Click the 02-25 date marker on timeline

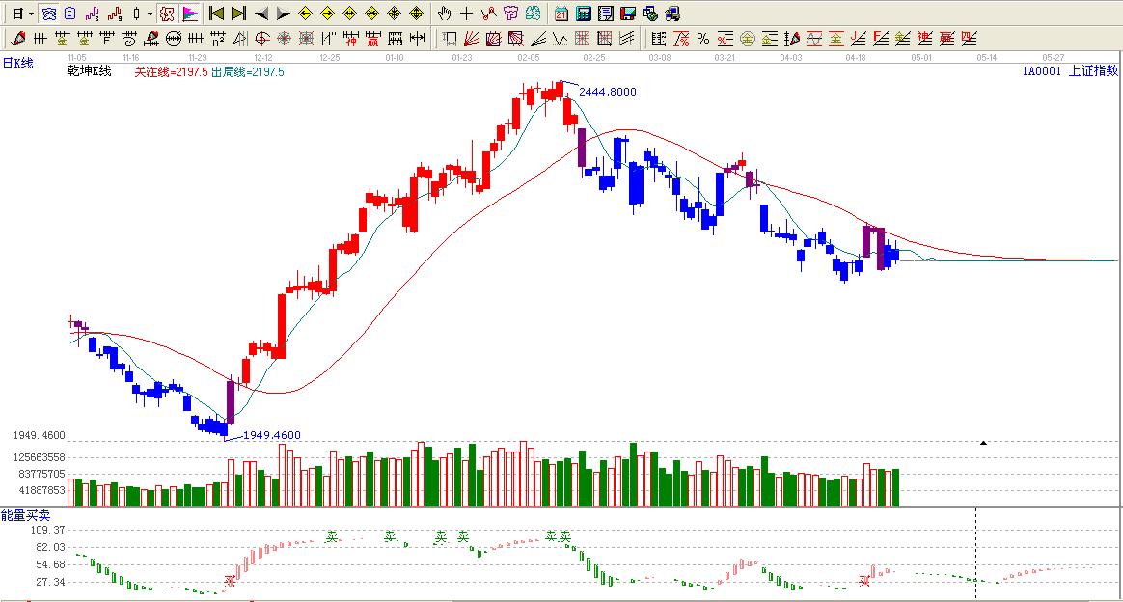pos(593,58)
